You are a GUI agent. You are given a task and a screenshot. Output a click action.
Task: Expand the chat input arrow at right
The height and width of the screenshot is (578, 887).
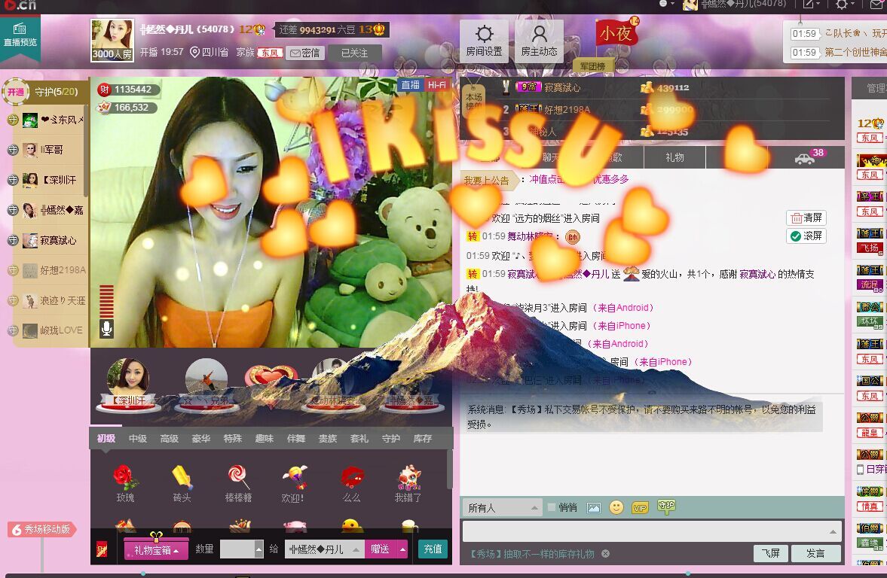[x=833, y=531]
